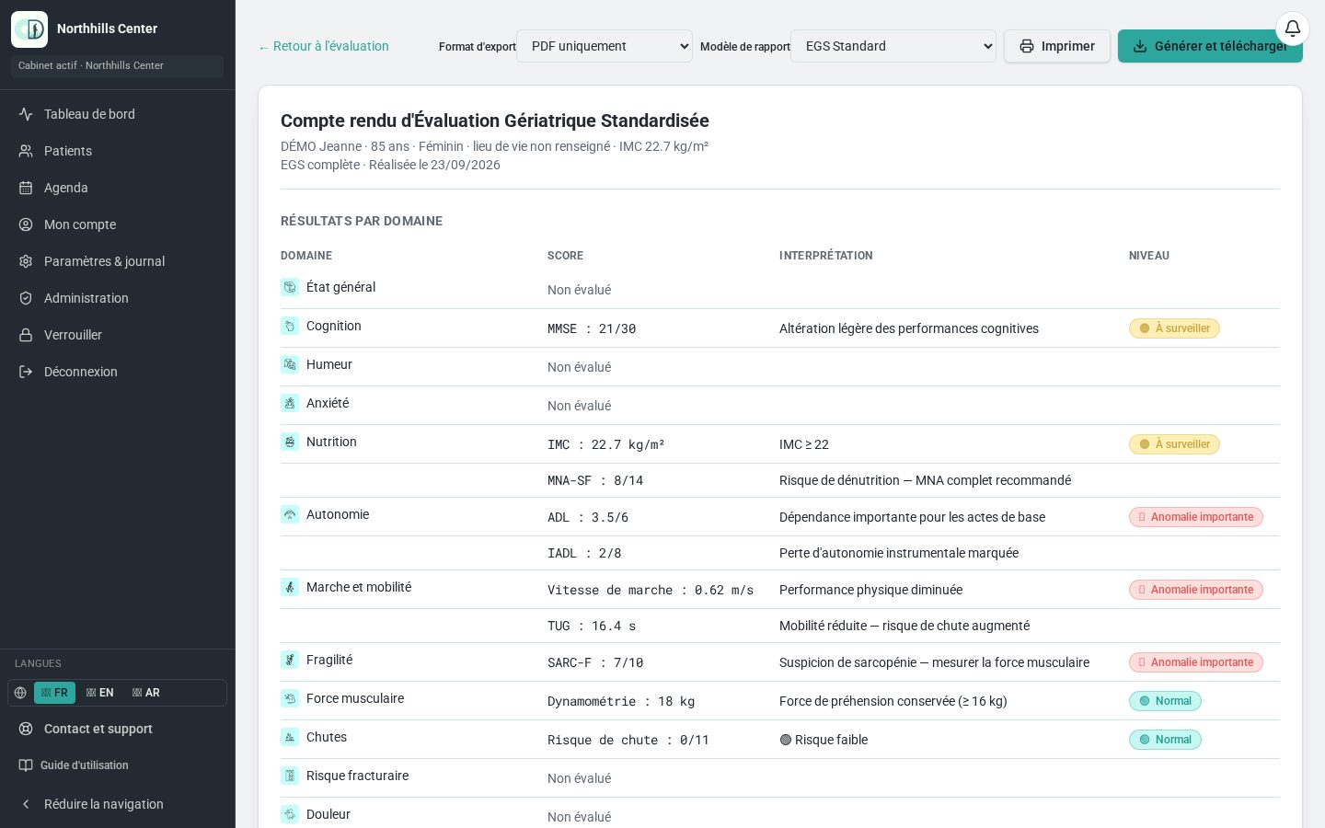The height and width of the screenshot is (828, 1325).
Task: Click the notification bell icon
Action: [1292, 29]
